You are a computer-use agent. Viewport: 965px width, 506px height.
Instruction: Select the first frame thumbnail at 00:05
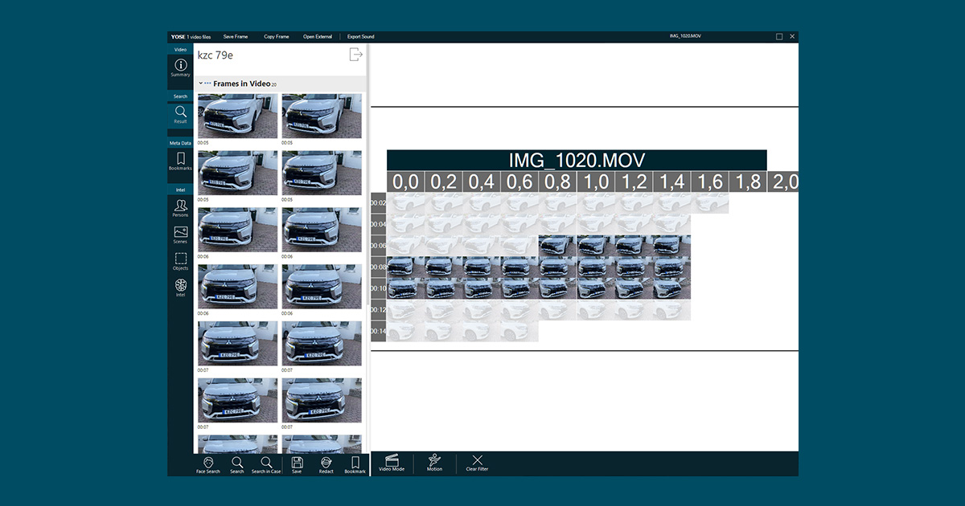[x=238, y=116]
